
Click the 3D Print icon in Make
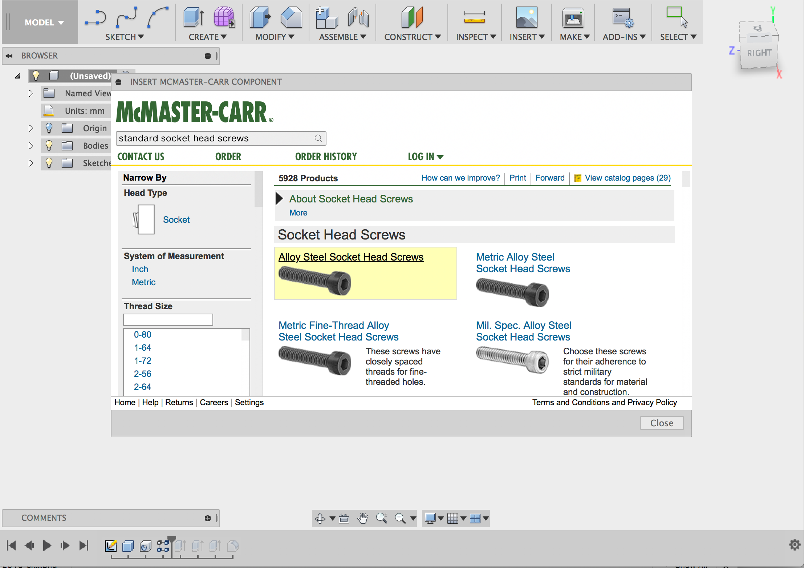tap(573, 18)
